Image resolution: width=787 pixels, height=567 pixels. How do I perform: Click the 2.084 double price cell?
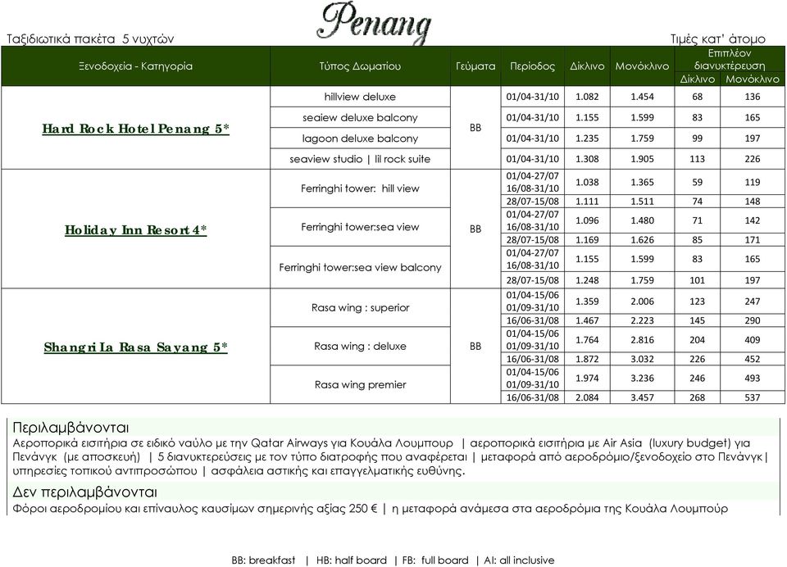click(x=587, y=397)
